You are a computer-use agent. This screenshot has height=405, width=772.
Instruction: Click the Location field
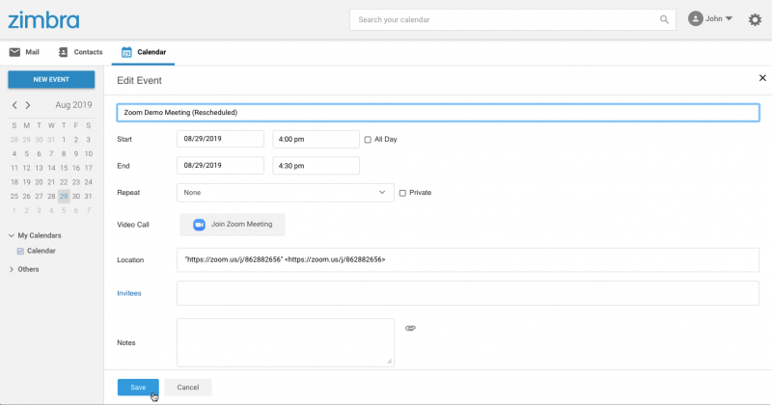468,259
